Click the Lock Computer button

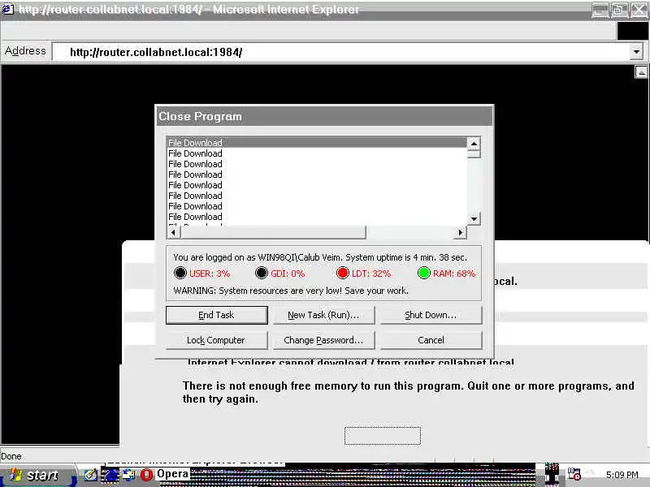coord(216,340)
